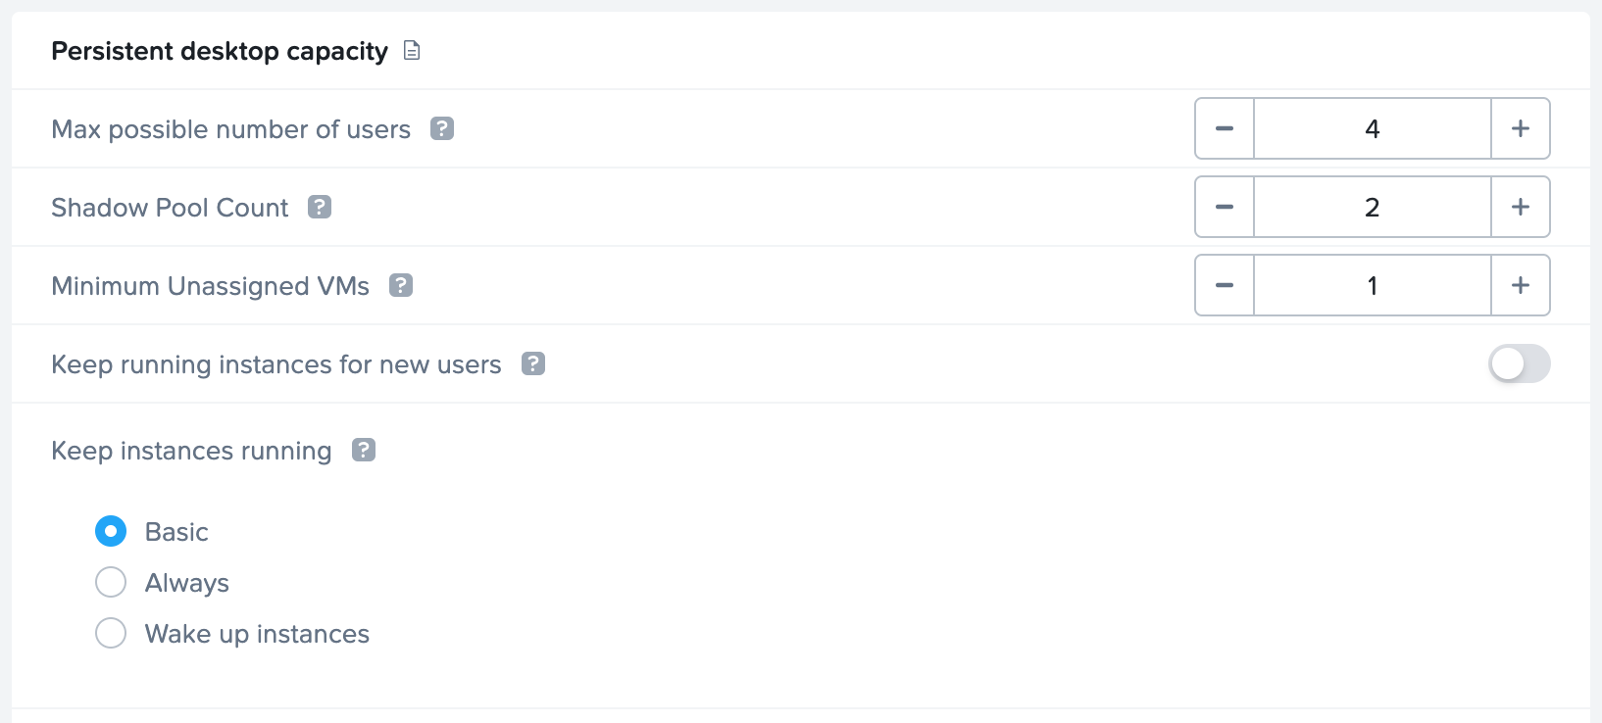Click the Minimum Unassigned VMs number field
1602x723 pixels.
[x=1372, y=285]
